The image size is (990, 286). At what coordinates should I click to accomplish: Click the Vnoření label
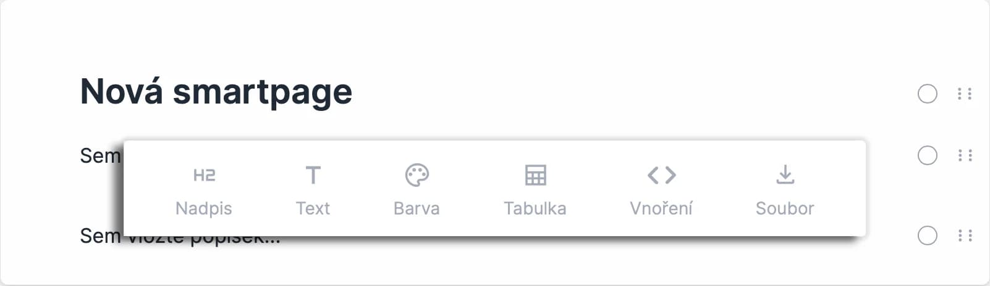tap(661, 208)
